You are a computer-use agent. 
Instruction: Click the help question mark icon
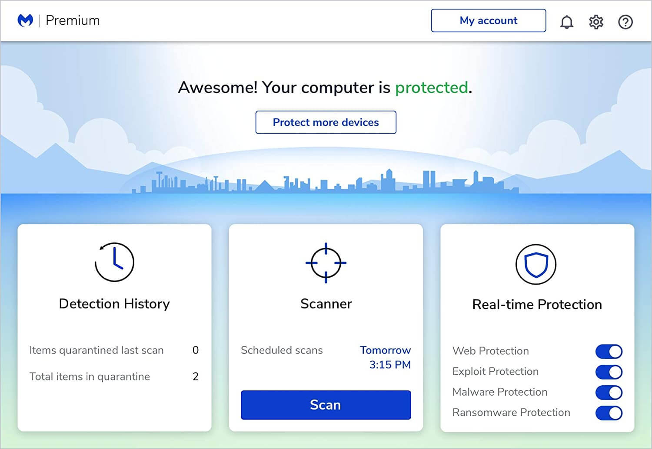pyautogui.click(x=625, y=22)
